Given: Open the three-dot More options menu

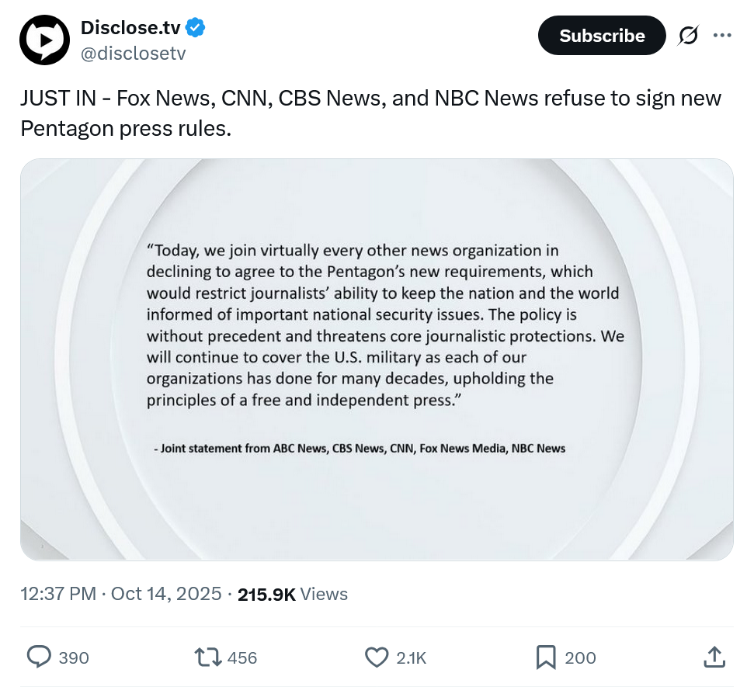Looking at the screenshot, I should coord(722,36).
